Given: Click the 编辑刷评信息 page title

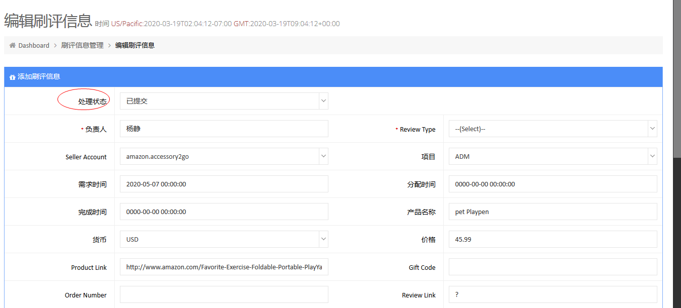Looking at the screenshot, I should point(48,21).
